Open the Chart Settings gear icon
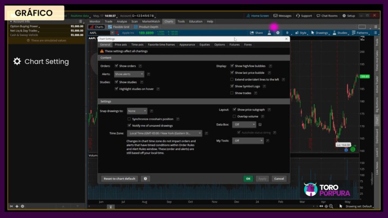 [278, 33]
